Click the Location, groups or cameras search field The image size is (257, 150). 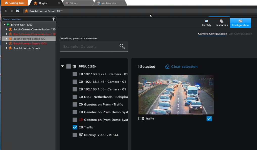[90, 47]
